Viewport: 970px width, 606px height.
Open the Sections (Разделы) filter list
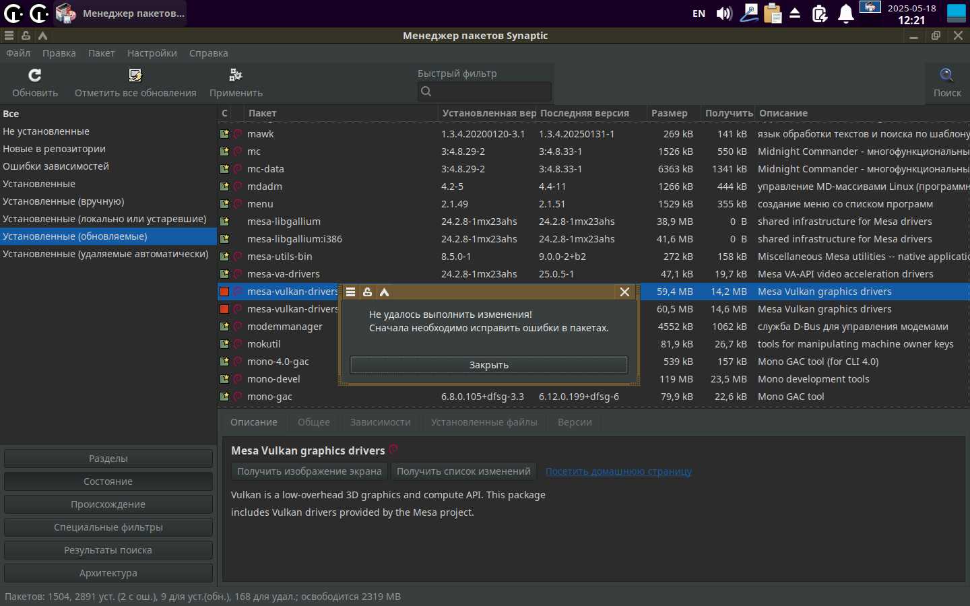pyautogui.click(x=108, y=459)
